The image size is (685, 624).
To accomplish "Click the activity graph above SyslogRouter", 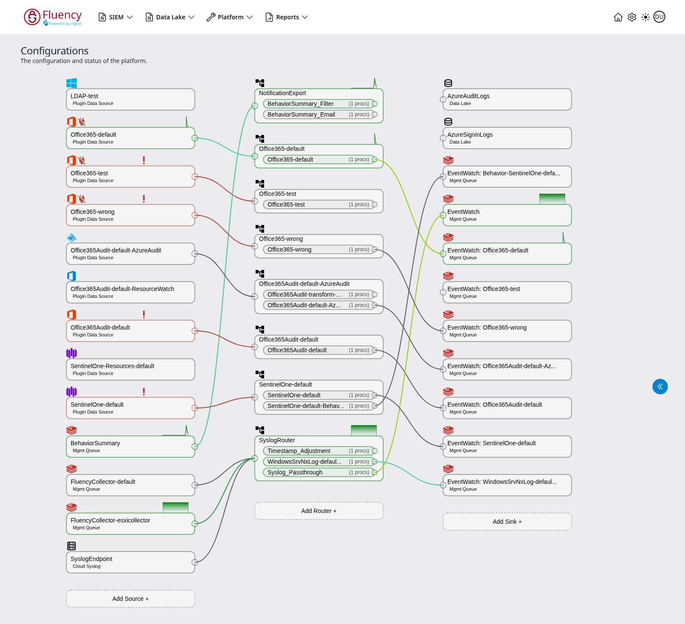I will [x=364, y=430].
